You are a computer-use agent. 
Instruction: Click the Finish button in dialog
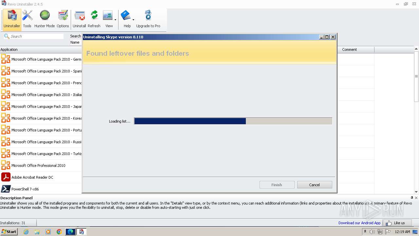pyautogui.click(x=277, y=185)
